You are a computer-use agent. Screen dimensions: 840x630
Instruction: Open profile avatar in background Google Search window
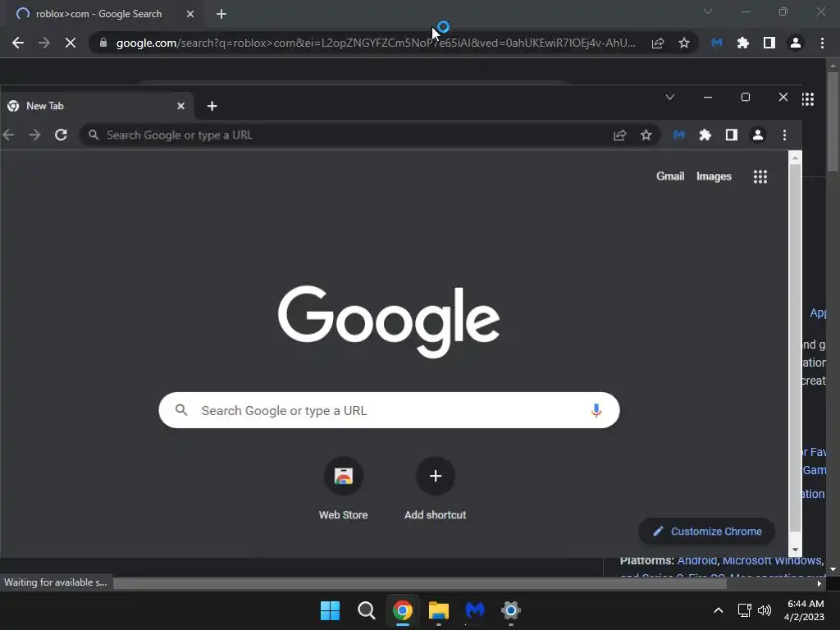[796, 43]
